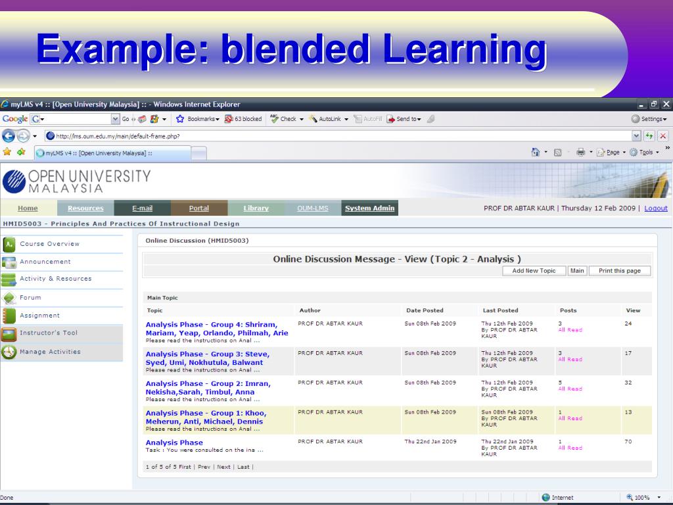Click the browser Home icon

pyautogui.click(x=535, y=152)
